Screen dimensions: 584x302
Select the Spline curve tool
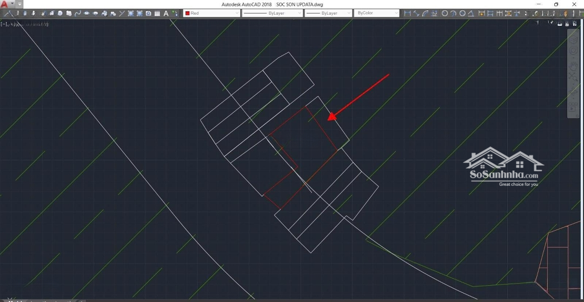click(x=77, y=14)
